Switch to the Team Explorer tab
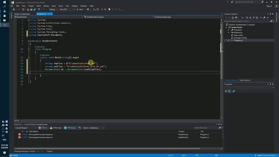The width and height of the screenshot is (279, 157). pos(245,80)
